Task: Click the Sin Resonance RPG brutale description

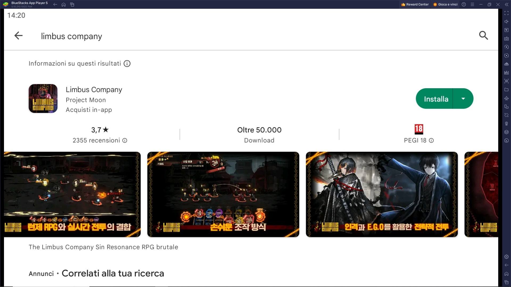Action: tap(103, 247)
